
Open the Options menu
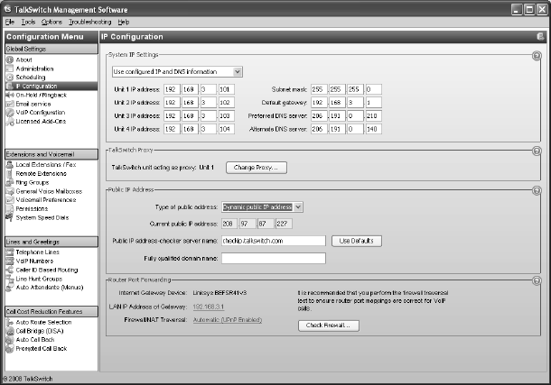[51, 21]
